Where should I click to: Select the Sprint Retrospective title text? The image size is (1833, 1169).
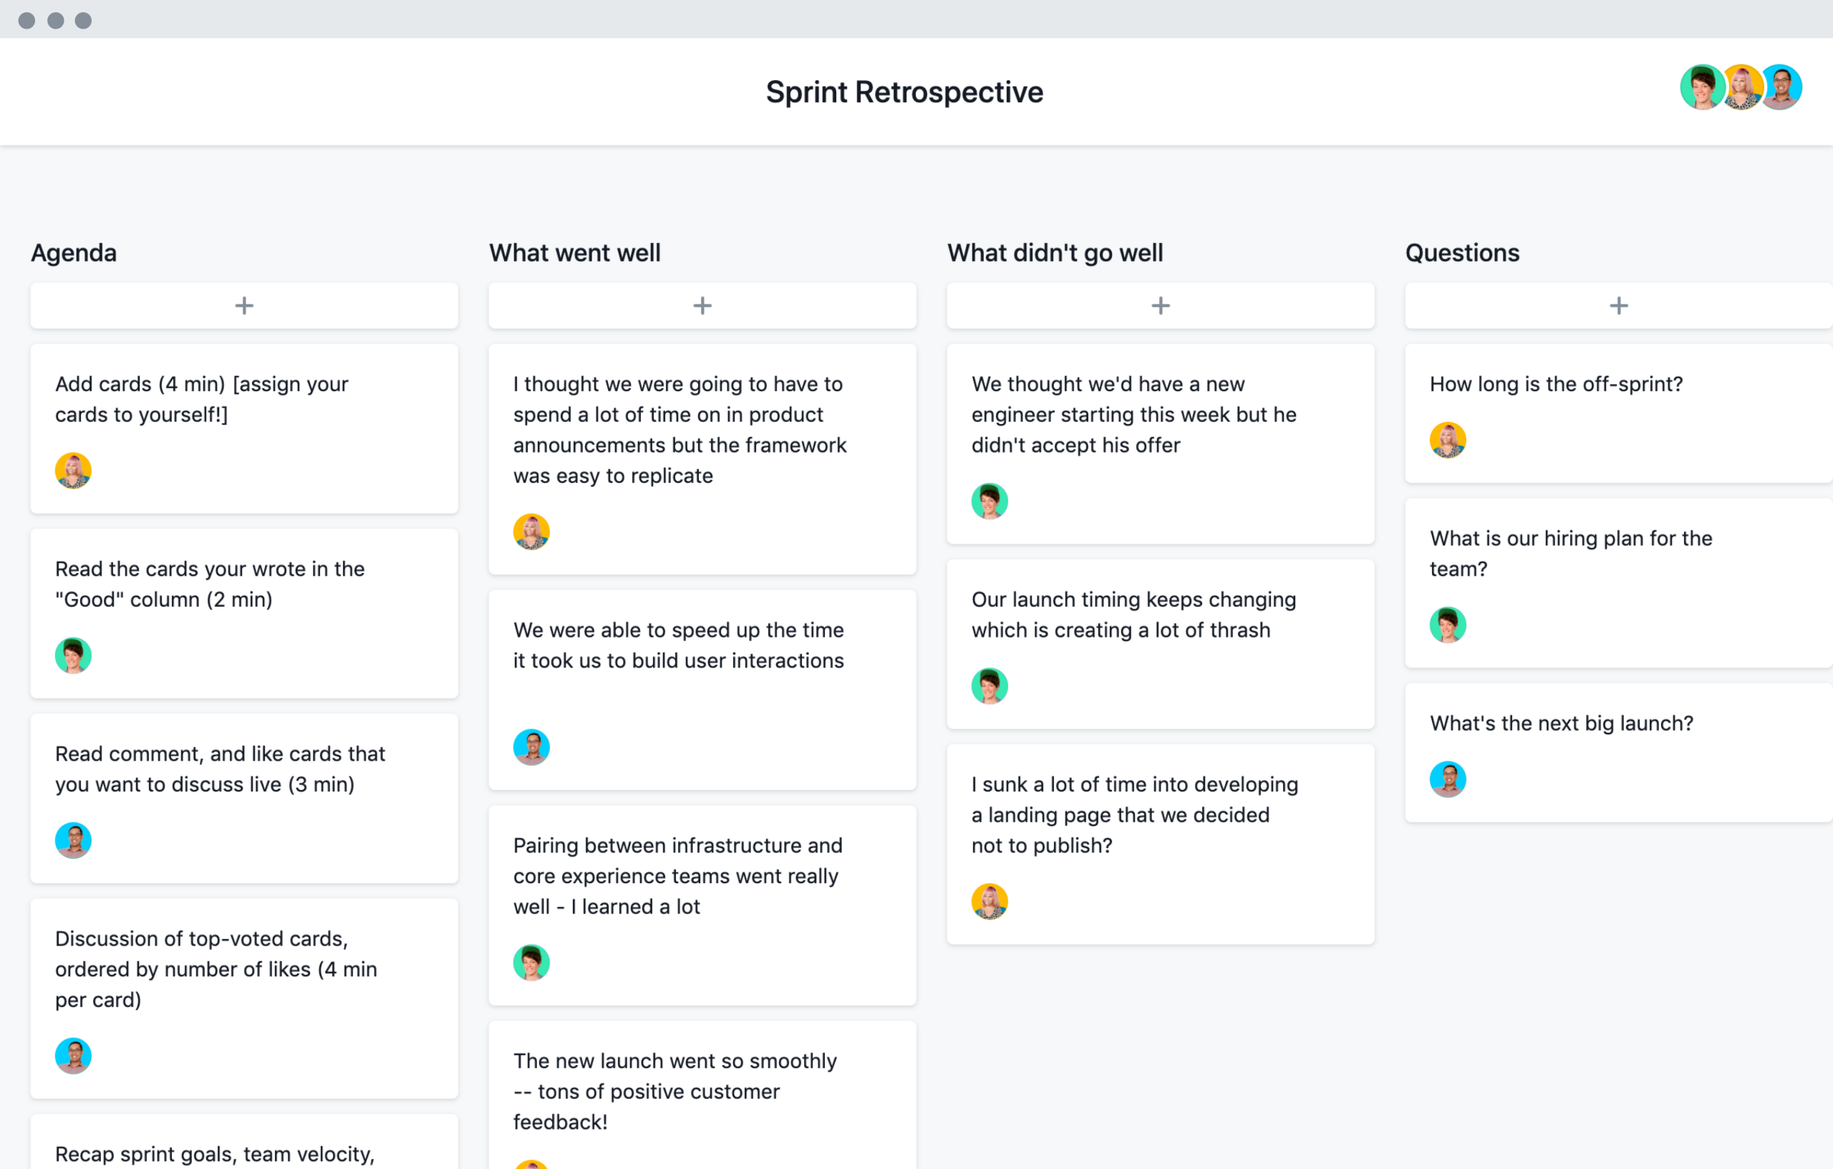pyautogui.click(x=918, y=91)
